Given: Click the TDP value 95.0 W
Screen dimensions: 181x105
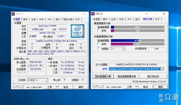Looking at the screenshot, I should [x=63, y=29].
